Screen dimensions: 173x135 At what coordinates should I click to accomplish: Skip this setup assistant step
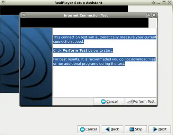point(136,129)
